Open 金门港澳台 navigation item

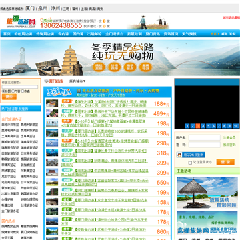coord(115,34)
